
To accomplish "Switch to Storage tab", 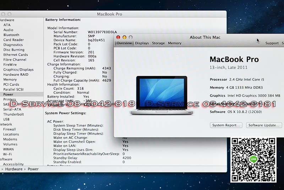I will click(x=158, y=43).
